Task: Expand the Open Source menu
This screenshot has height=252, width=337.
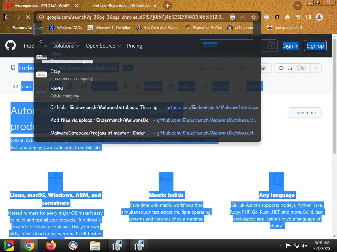Action: [103, 46]
